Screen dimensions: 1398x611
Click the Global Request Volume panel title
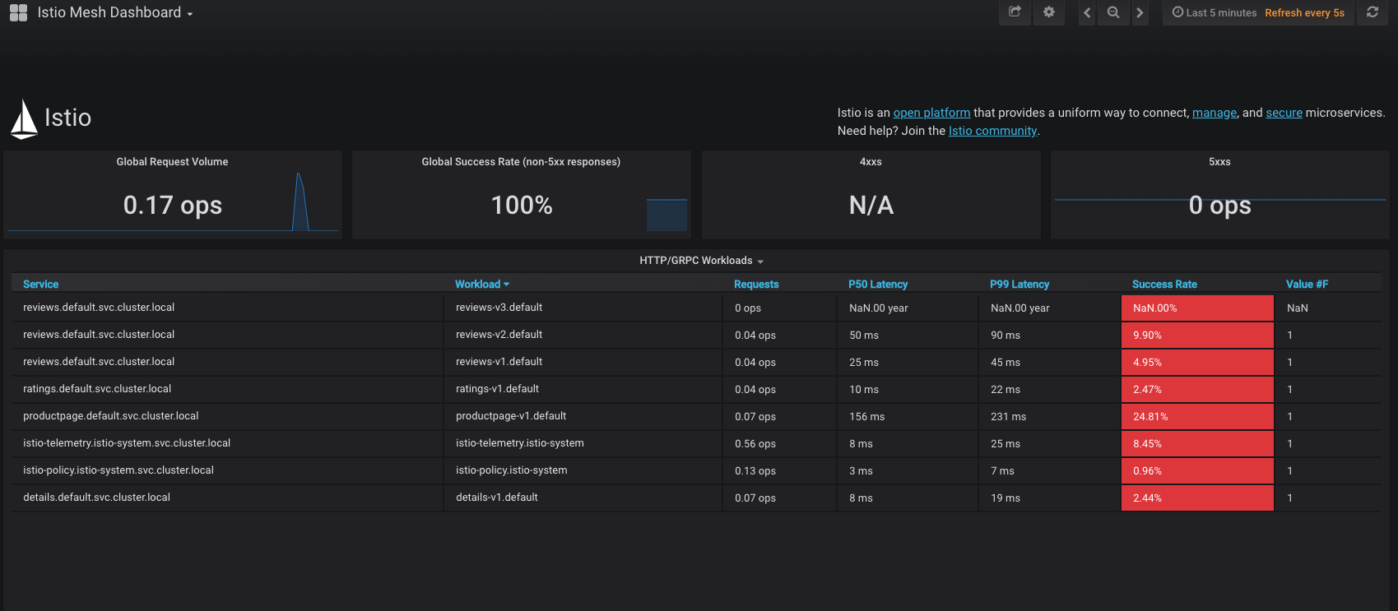coord(172,162)
